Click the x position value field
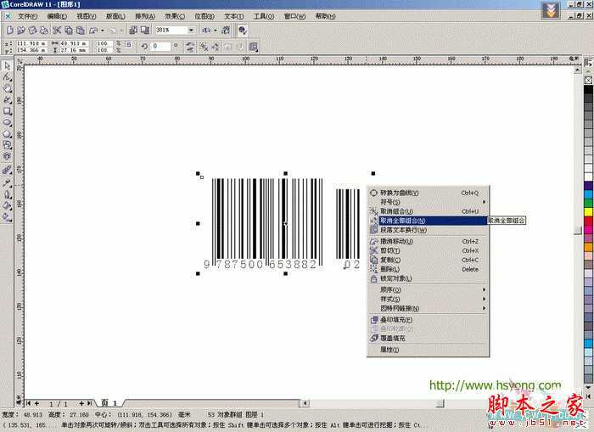The height and width of the screenshot is (432, 594). click(x=31, y=43)
